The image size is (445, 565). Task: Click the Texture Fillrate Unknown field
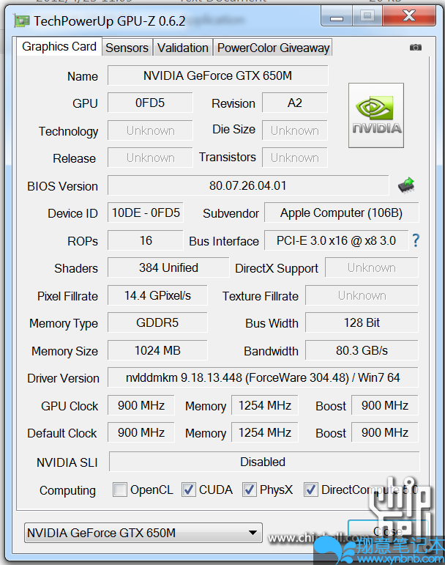[362, 295]
